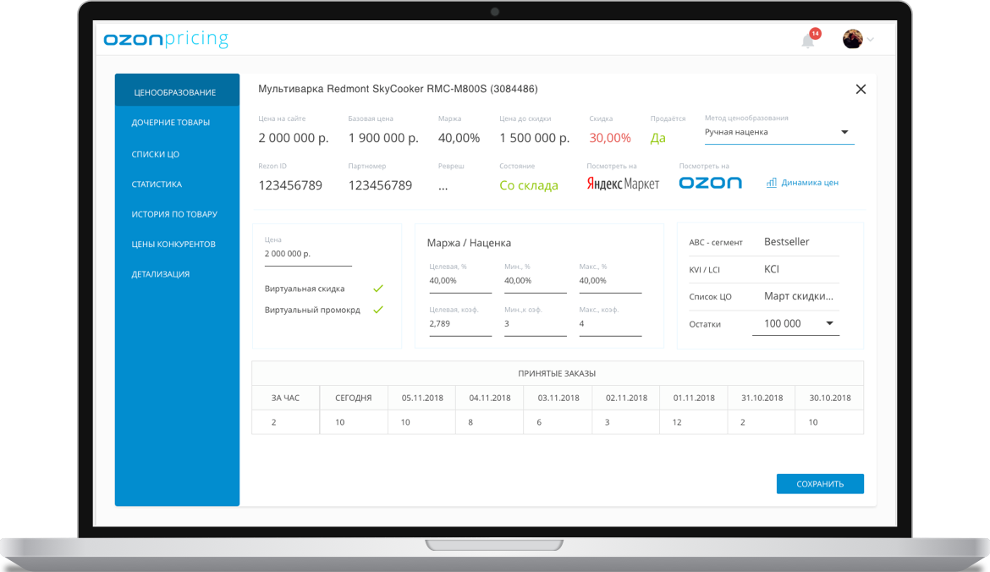Edit the Мин., коэф. field
Viewport: 990px width, 572px height.
536,324
